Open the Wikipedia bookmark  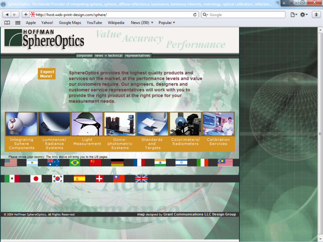(116, 23)
